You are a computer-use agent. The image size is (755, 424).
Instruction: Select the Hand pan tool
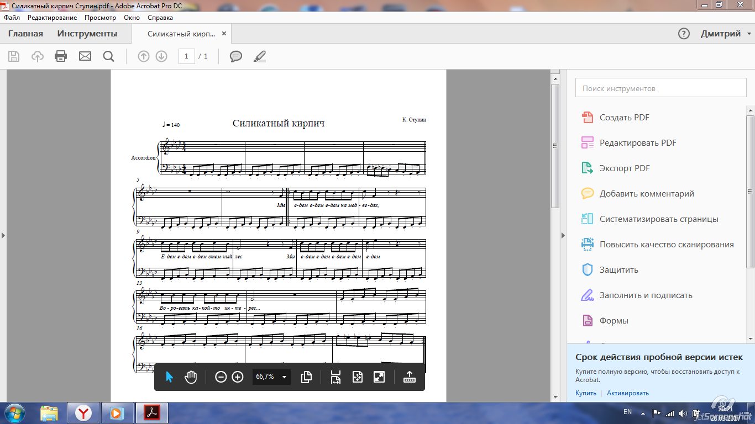click(191, 377)
